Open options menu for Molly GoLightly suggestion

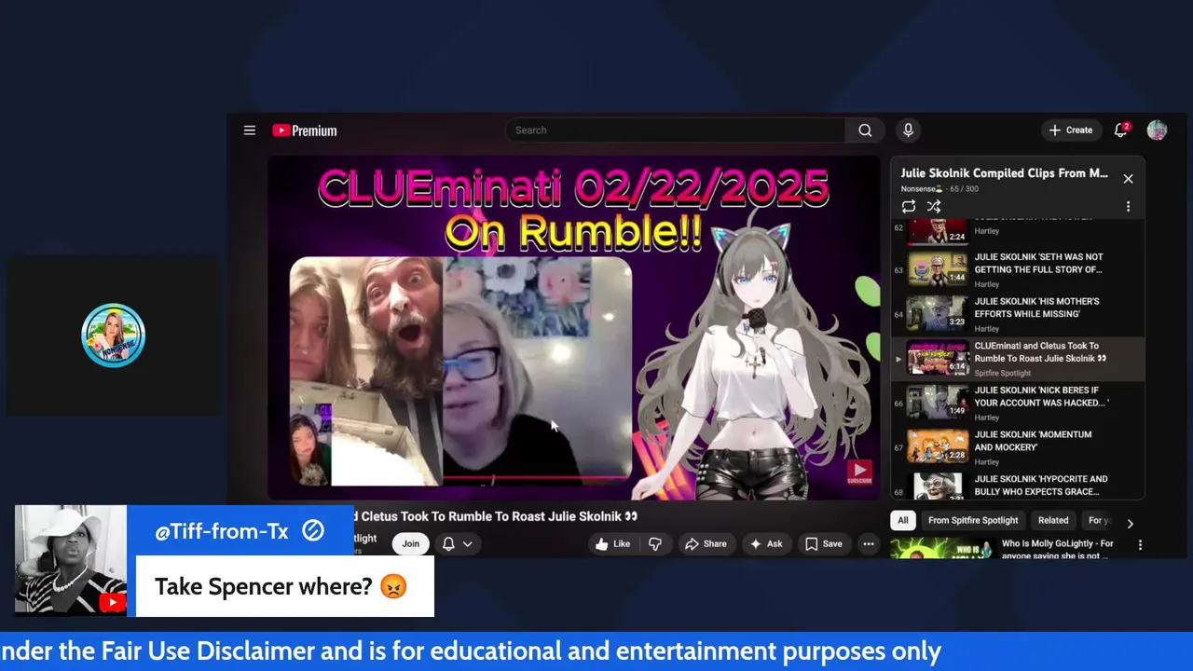[1140, 545]
